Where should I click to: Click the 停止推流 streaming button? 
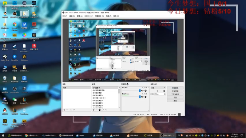pos(175,88)
